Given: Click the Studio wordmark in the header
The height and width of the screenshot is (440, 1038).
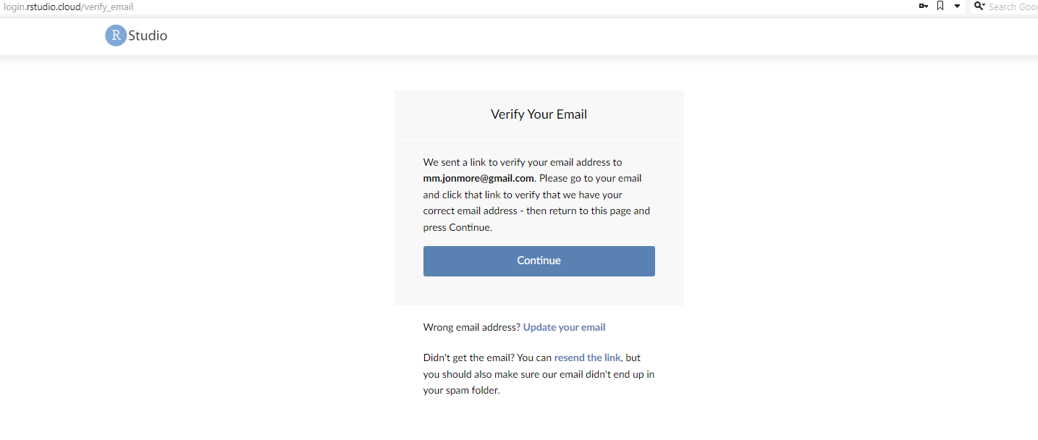Looking at the screenshot, I should 148,35.
